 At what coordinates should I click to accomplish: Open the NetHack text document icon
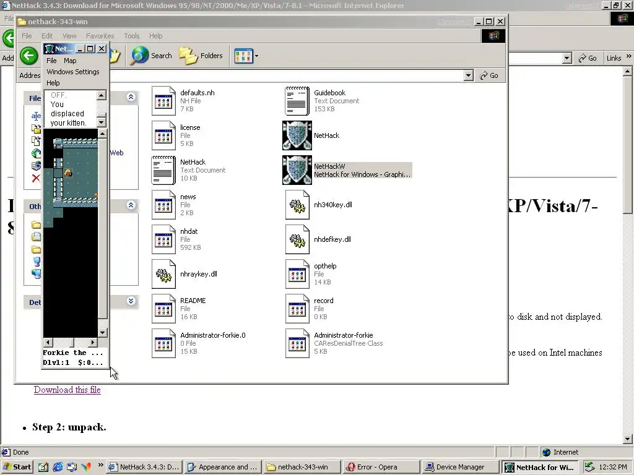[x=163, y=170]
